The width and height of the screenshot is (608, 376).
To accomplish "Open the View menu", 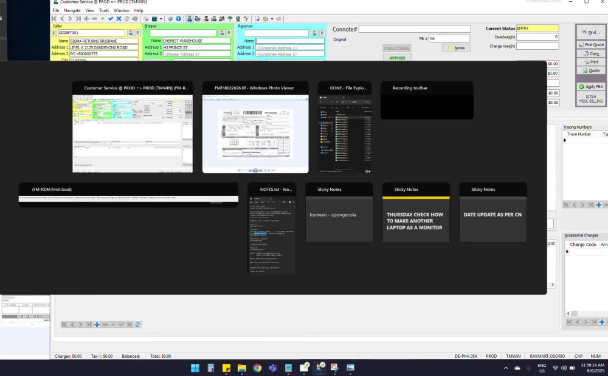I will tap(89, 10).
